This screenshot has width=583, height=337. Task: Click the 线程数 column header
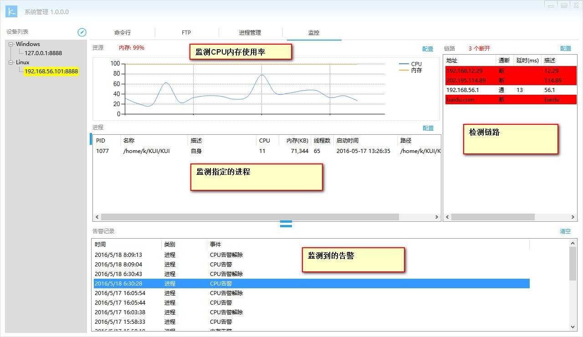(322, 140)
